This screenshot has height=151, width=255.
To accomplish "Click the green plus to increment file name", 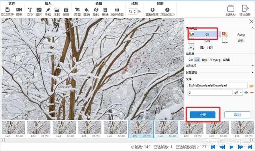I will (246, 93).
